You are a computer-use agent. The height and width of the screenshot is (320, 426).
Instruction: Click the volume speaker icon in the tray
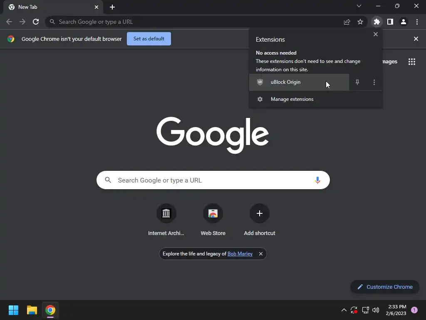[376, 310]
